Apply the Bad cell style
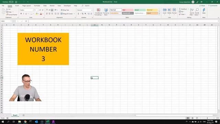 click(128, 10)
